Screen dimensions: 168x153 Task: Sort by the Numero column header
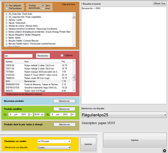(14, 62)
